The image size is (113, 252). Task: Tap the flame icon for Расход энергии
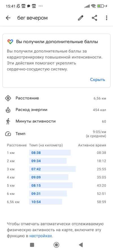(8, 110)
